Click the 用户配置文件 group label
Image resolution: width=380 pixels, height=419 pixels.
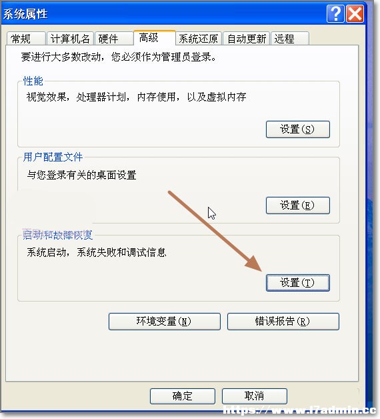(x=53, y=157)
